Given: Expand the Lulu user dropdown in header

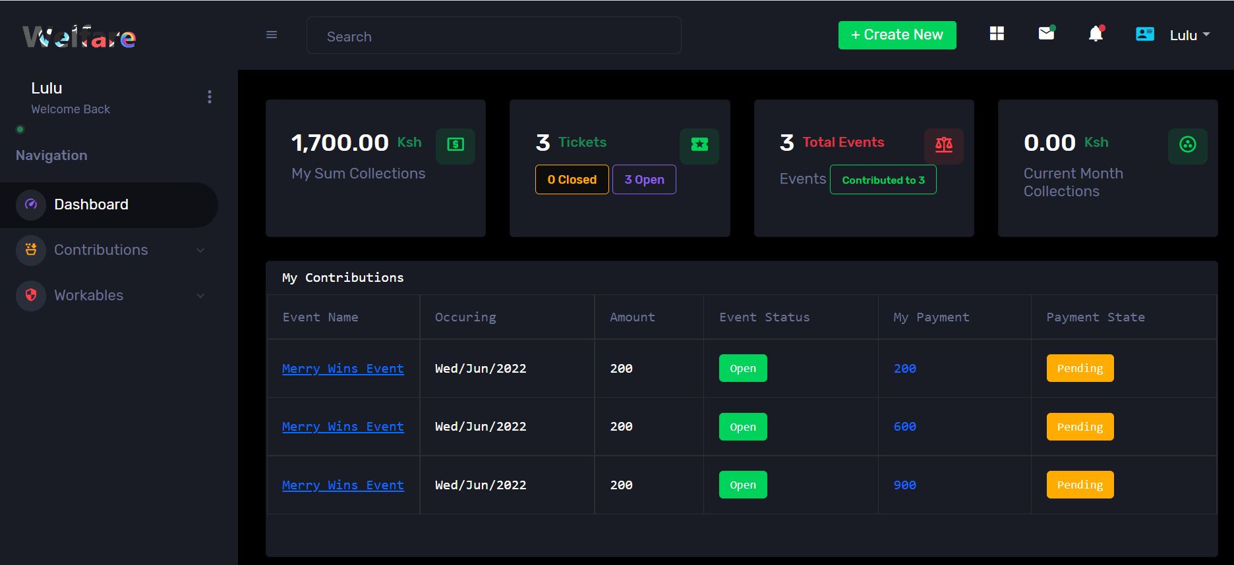Looking at the screenshot, I should point(1190,36).
